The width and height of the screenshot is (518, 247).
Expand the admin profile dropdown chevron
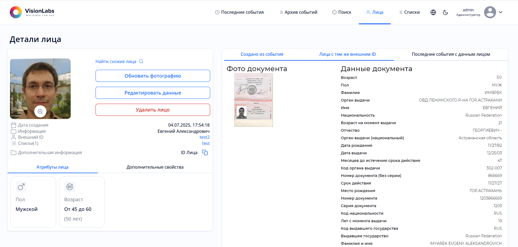coord(500,12)
